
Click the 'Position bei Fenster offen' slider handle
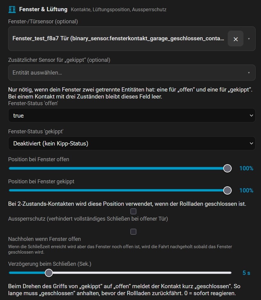(x=227, y=168)
